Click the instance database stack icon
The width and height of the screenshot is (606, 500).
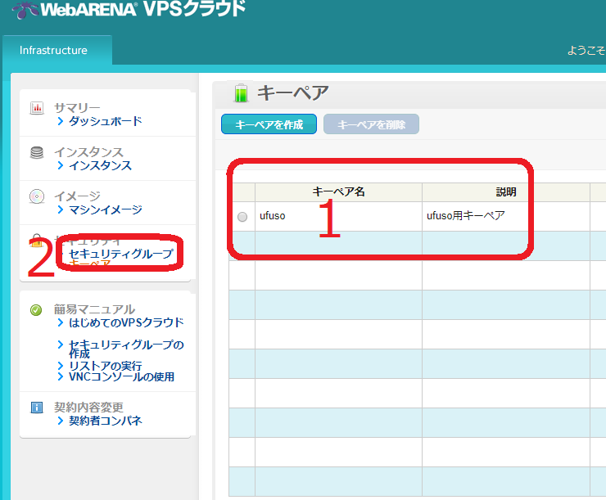[37, 152]
